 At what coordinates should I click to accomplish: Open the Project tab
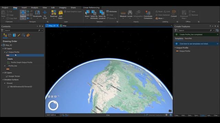5,8
